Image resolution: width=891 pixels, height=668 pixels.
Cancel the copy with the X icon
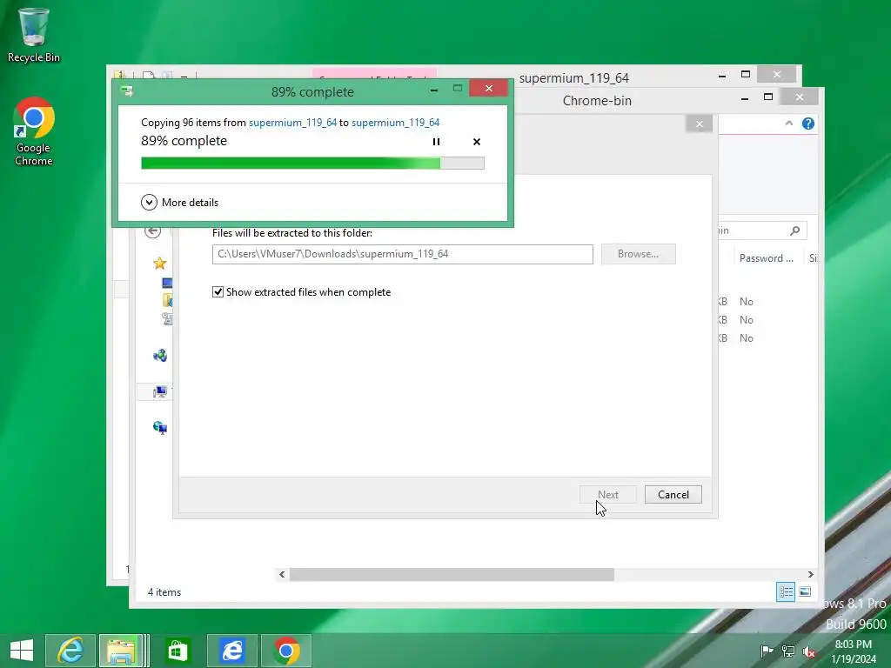[x=477, y=142]
